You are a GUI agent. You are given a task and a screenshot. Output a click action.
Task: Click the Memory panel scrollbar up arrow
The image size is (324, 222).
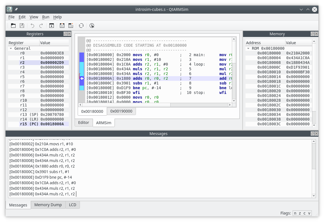pos(314,41)
